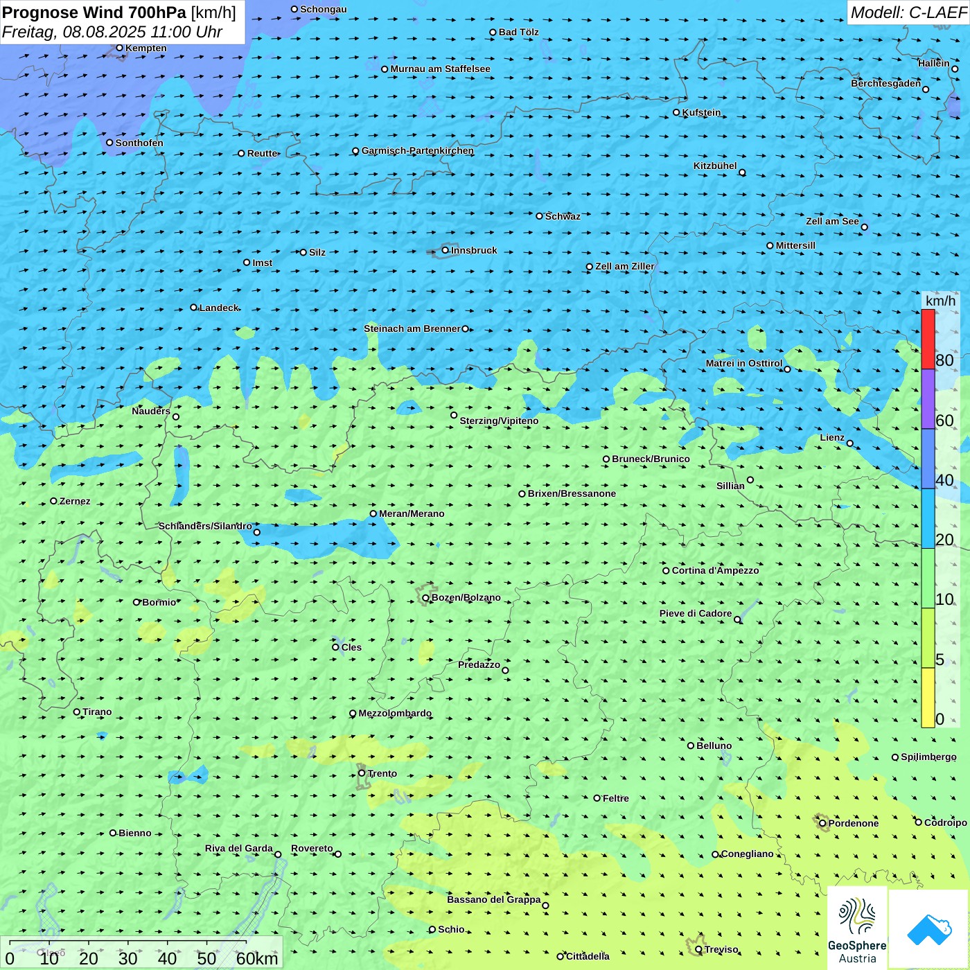Click the 'Schongau' label

point(324,9)
